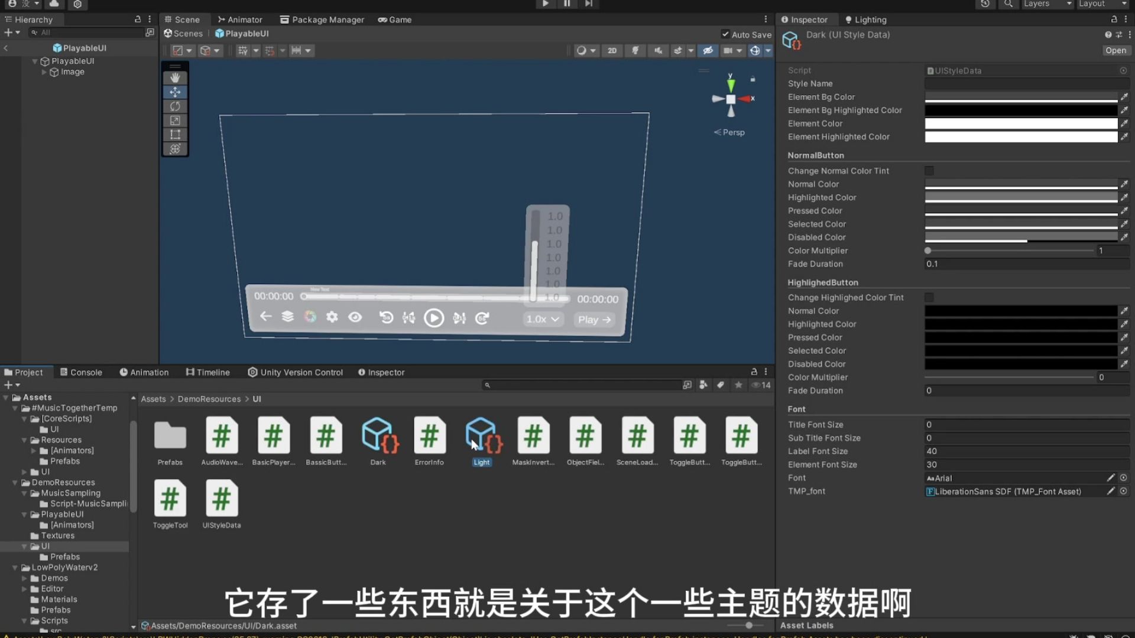Open the Layout dropdown
The height and width of the screenshot is (638, 1135).
click(x=1102, y=4)
